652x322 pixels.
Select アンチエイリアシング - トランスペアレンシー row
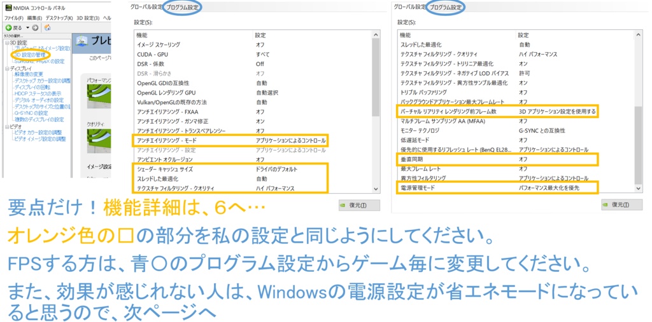tap(253, 131)
